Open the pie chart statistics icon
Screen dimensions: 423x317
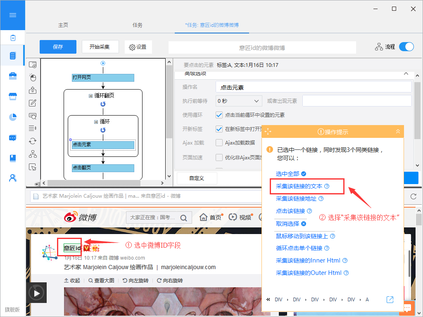[13, 117]
